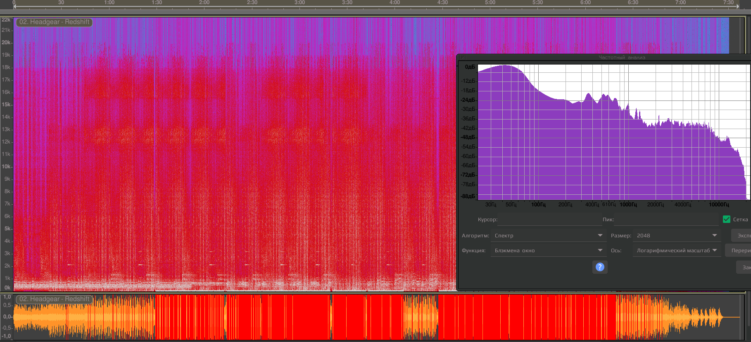
Task: Click the 0,5 label on the waveform amplitude scale
Action: 7,305
